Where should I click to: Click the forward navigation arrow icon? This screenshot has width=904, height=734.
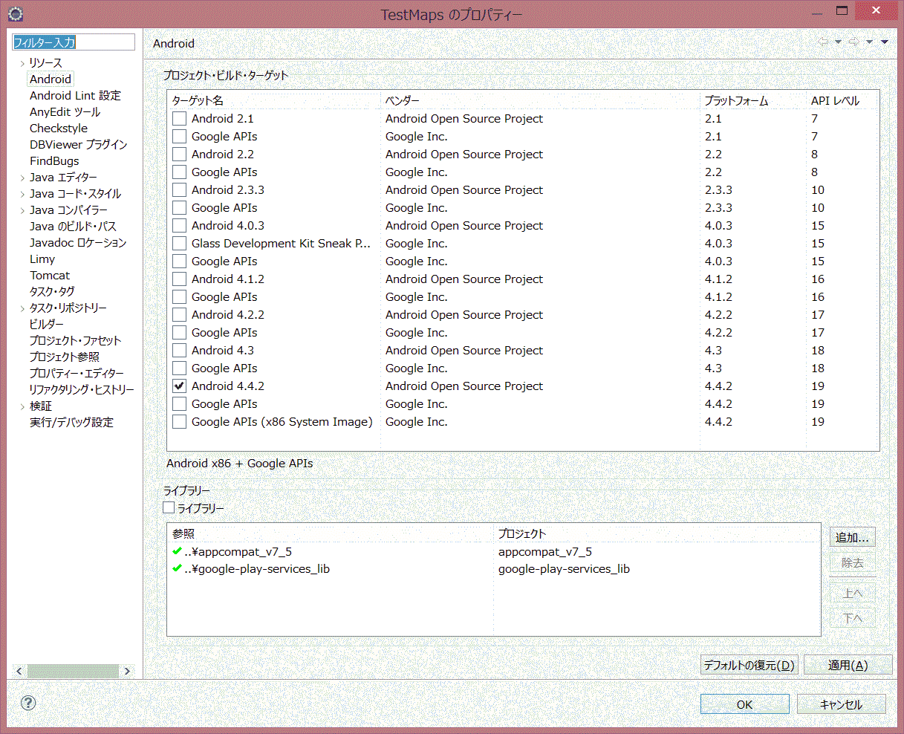[854, 42]
